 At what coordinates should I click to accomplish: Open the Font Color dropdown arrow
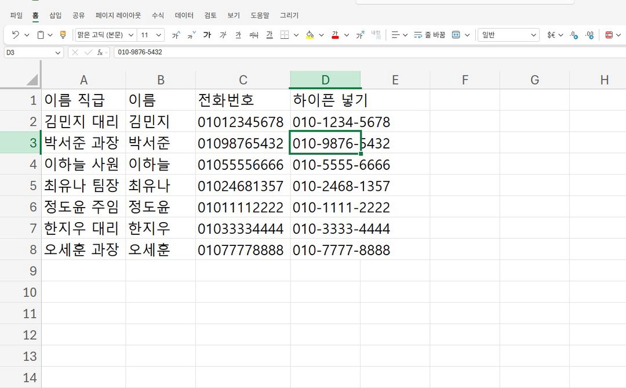[347, 35]
